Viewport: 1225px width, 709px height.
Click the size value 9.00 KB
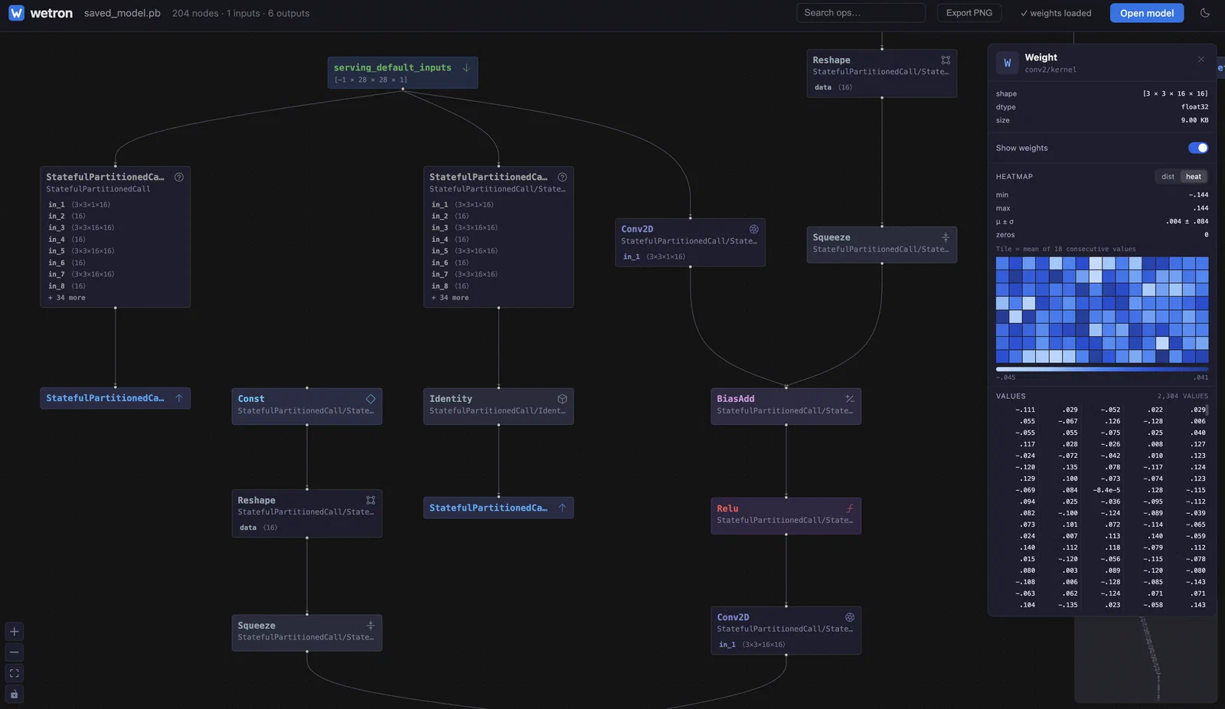point(1194,120)
